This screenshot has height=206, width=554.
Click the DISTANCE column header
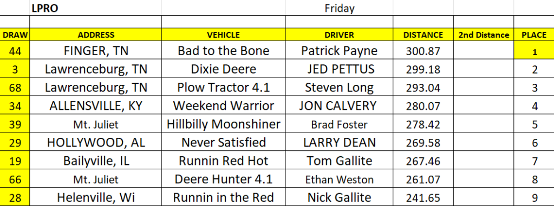point(423,35)
